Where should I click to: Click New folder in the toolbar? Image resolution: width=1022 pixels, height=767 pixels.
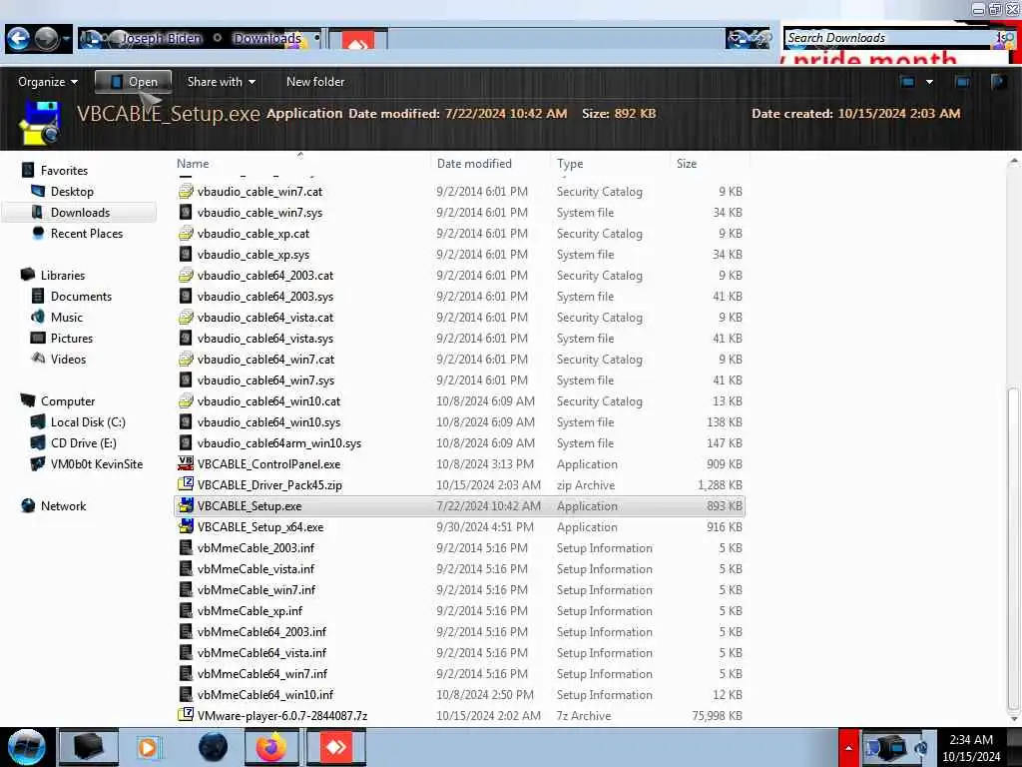315,82
